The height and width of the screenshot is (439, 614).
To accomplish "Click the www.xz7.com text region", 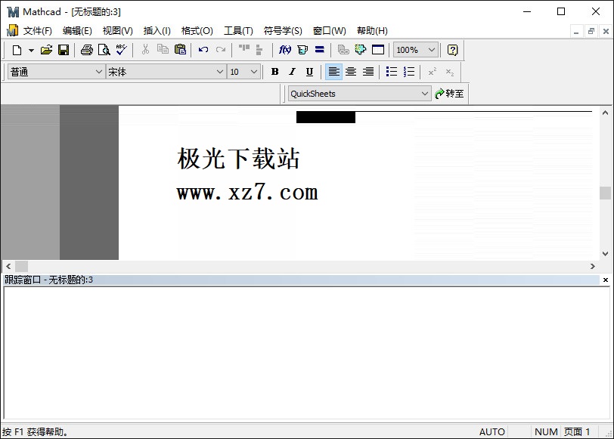I will tap(247, 192).
